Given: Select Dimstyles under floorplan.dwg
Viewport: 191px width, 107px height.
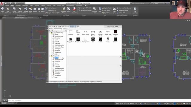Looking at the screenshot, I should [57, 61].
